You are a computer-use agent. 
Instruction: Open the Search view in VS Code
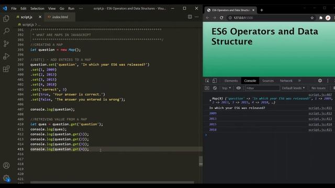(x=6, y=31)
